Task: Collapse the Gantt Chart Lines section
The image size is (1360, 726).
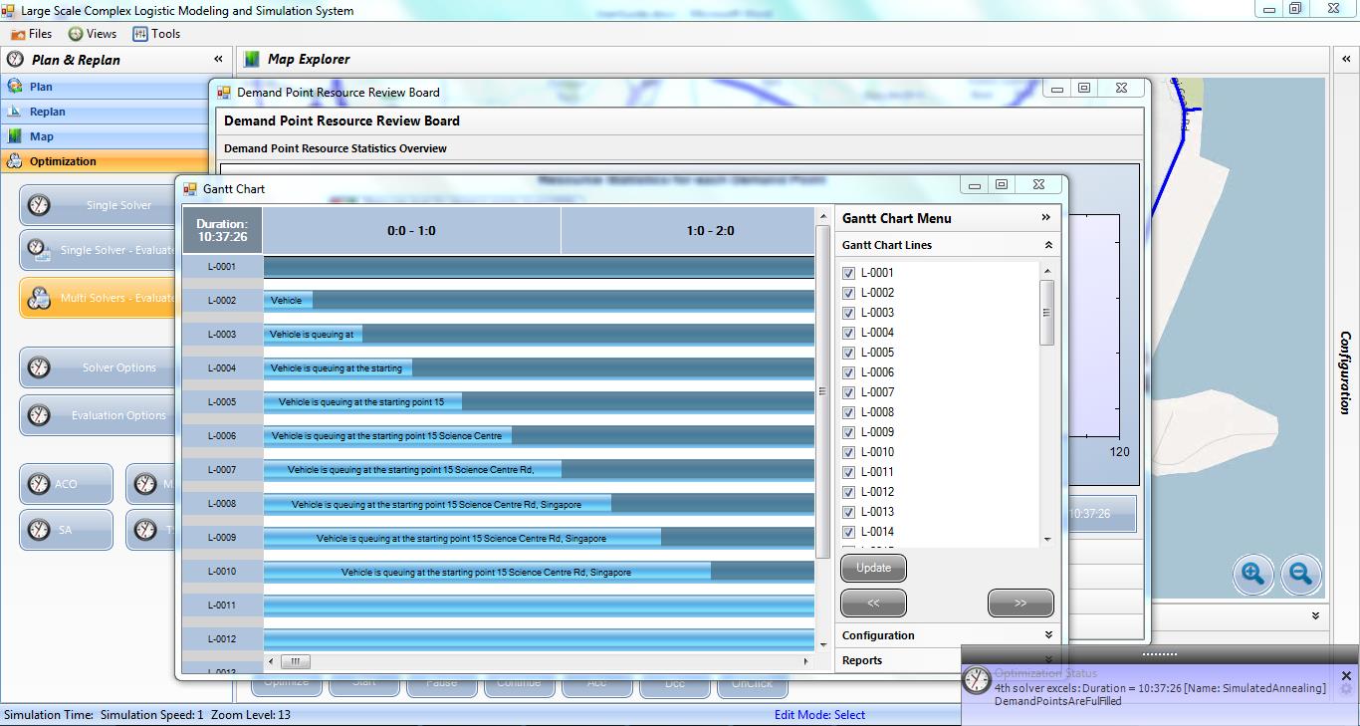Action: (x=1047, y=245)
